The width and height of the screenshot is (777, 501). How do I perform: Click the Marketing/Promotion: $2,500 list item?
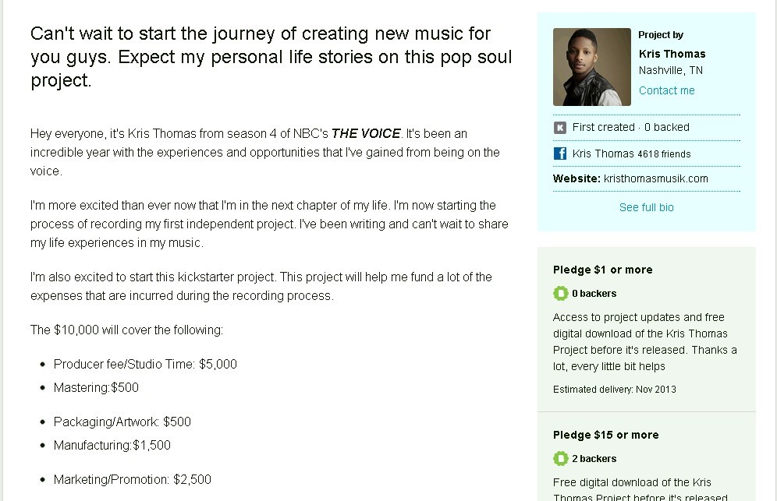(132, 479)
